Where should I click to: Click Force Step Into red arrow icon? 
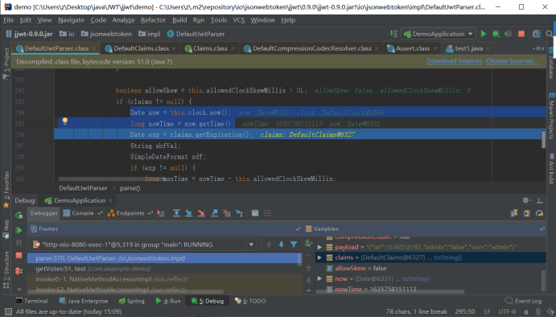coord(201,213)
